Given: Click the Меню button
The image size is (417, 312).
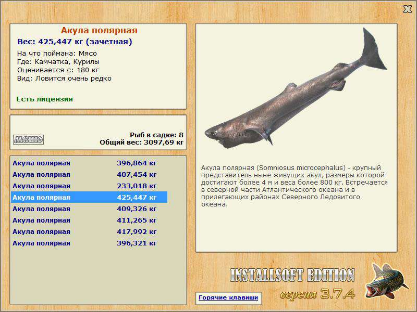Looking at the screenshot, I should 29,139.
